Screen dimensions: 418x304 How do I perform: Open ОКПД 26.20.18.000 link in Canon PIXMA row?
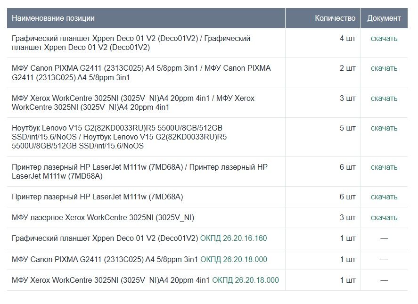pos(233,259)
